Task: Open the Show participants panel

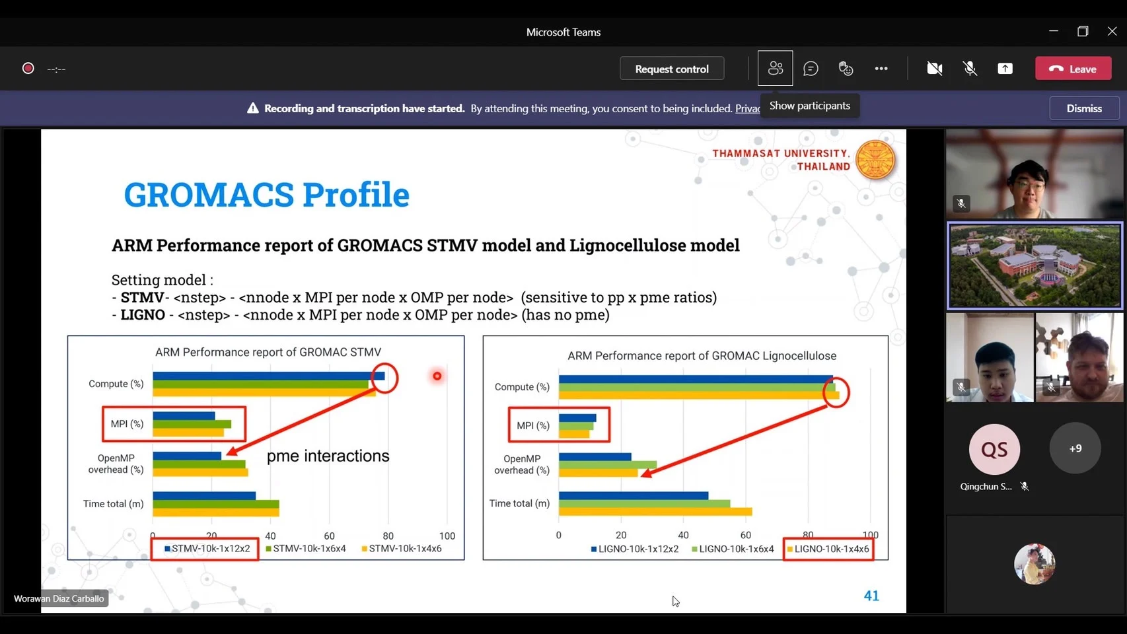Action: (775, 69)
